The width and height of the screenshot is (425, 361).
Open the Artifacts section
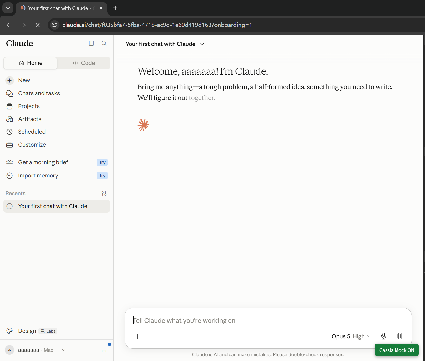57,119
